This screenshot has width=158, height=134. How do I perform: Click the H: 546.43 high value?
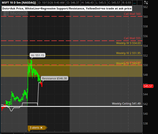point(87,3)
